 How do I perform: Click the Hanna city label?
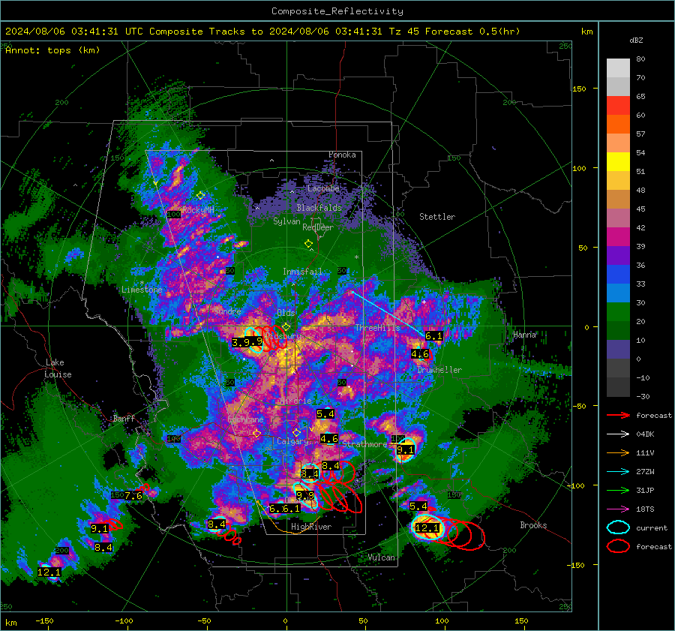pos(524,335)
